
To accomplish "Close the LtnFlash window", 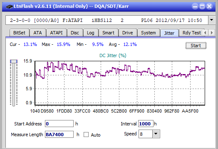I will [209, 6].
